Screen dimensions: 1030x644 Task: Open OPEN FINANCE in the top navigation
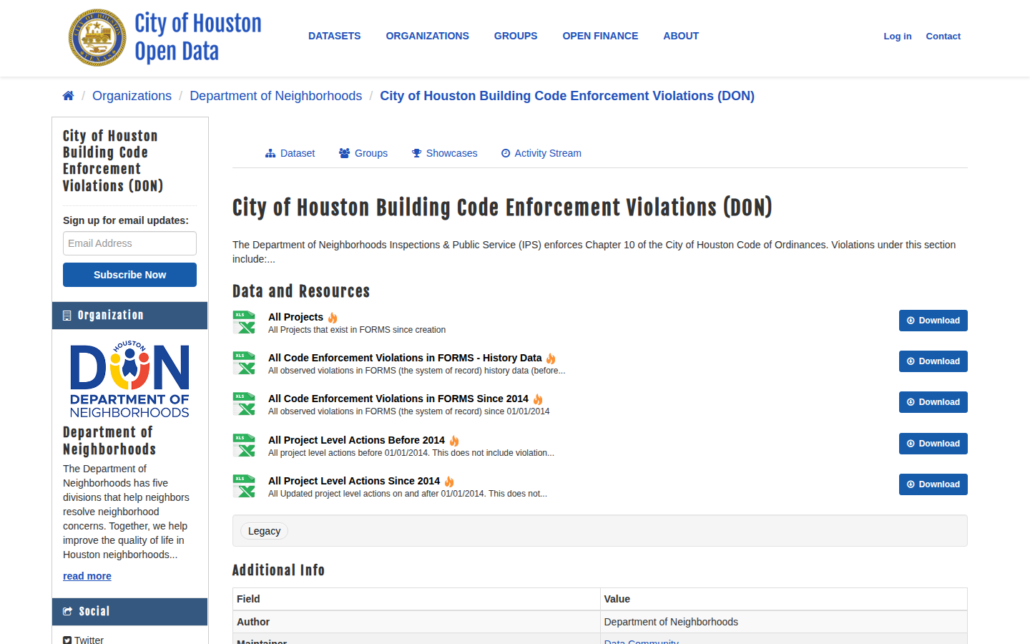pos(600,36)
